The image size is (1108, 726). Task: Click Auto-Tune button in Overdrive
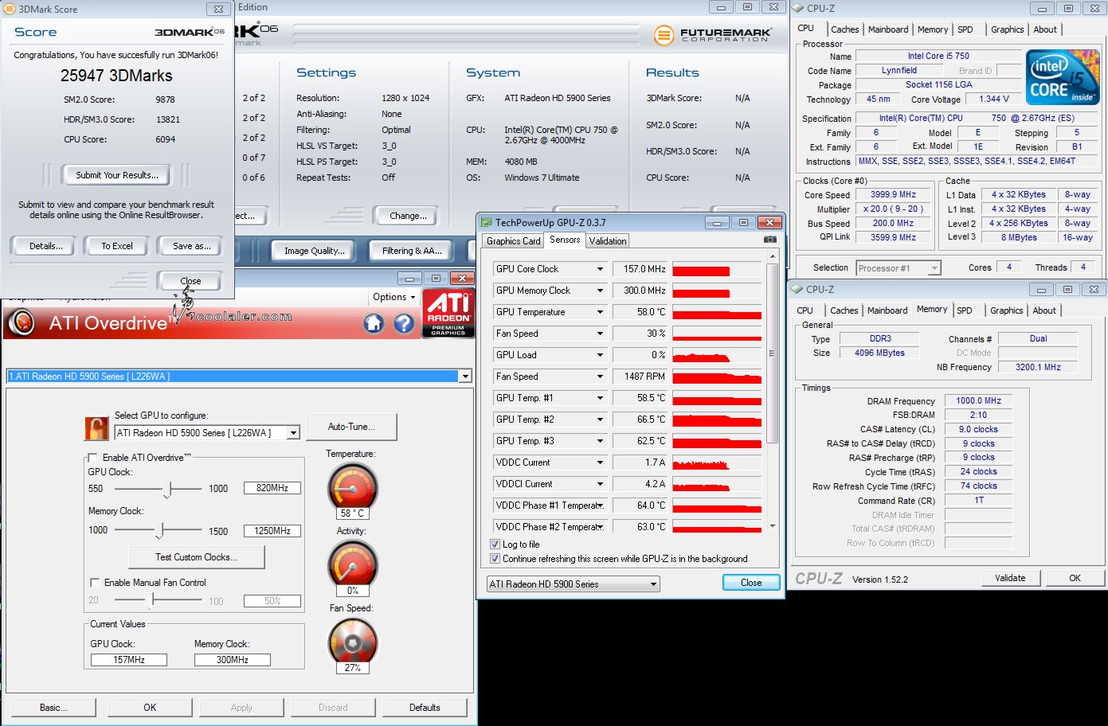(x=351, y=427)
